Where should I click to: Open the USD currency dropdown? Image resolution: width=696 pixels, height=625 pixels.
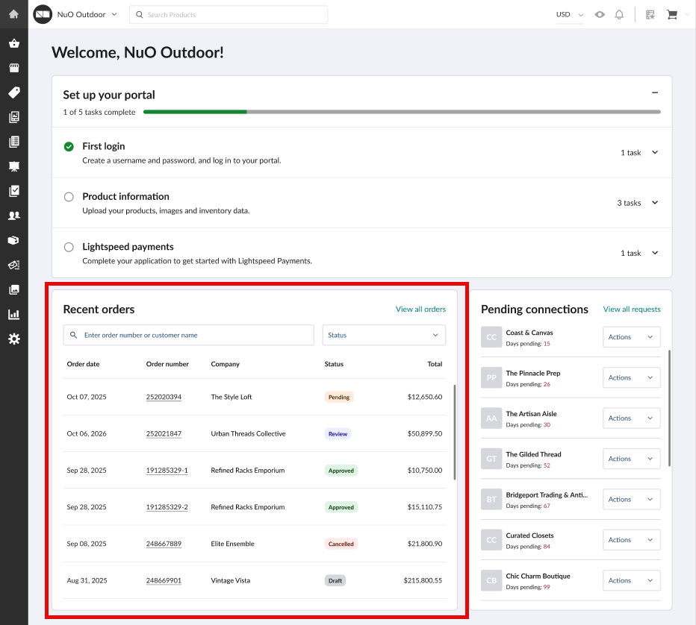(x=569, y=14)
